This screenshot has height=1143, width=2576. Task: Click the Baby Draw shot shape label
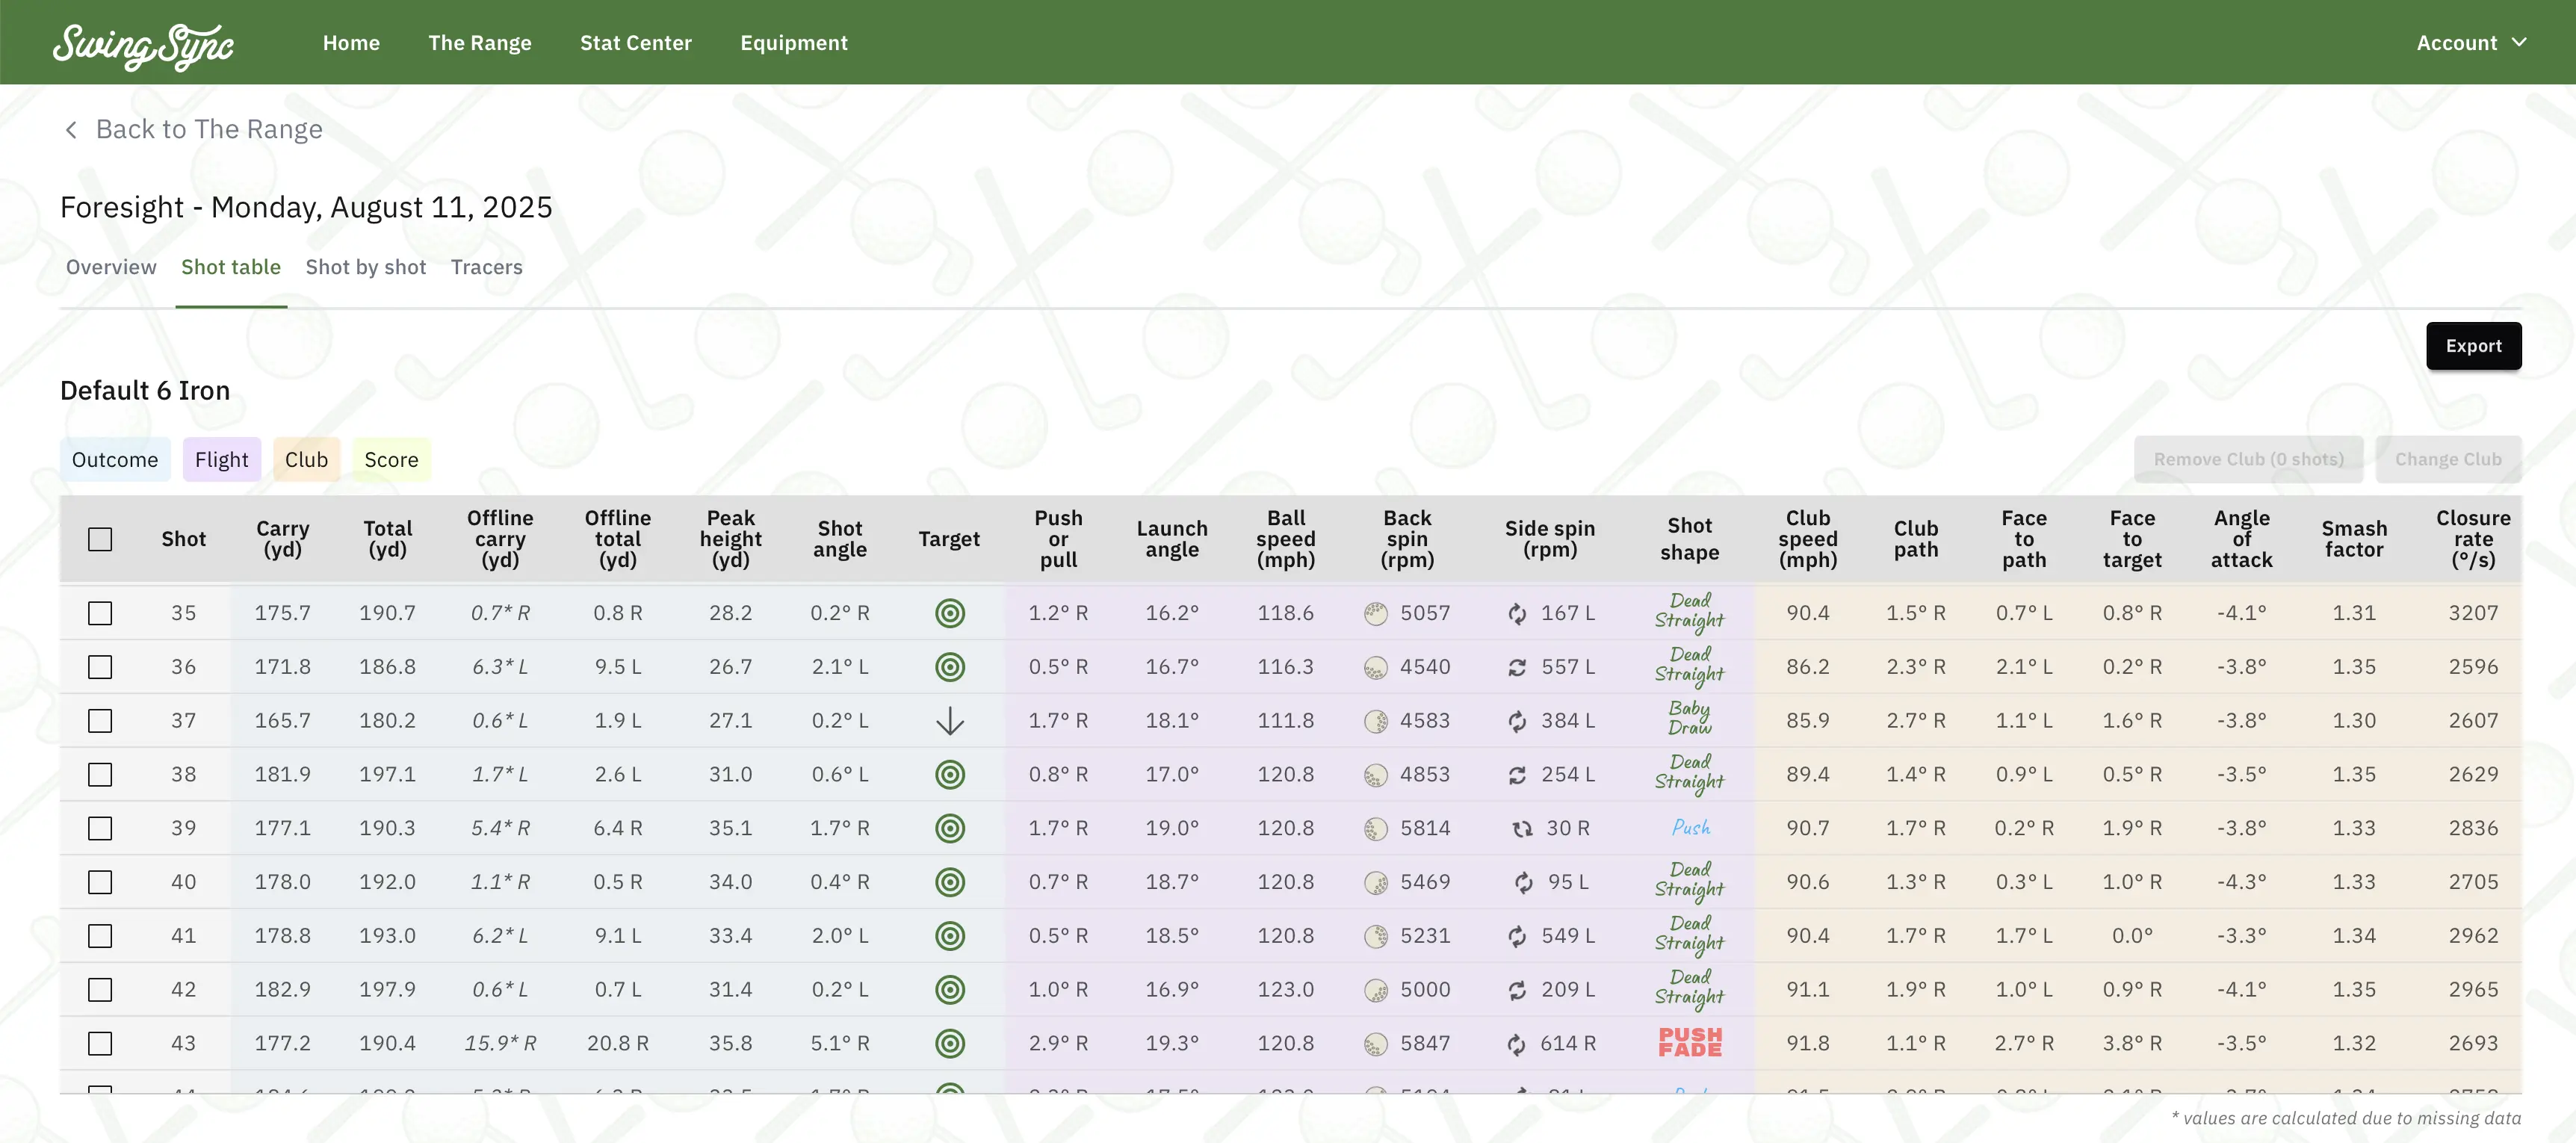[1689, 719]
